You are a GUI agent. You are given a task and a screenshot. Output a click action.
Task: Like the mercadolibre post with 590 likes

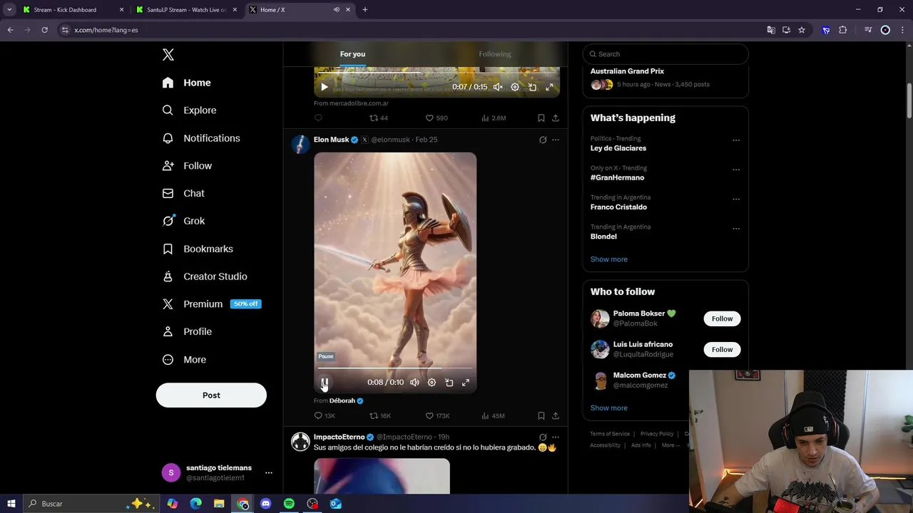point(436,118)
